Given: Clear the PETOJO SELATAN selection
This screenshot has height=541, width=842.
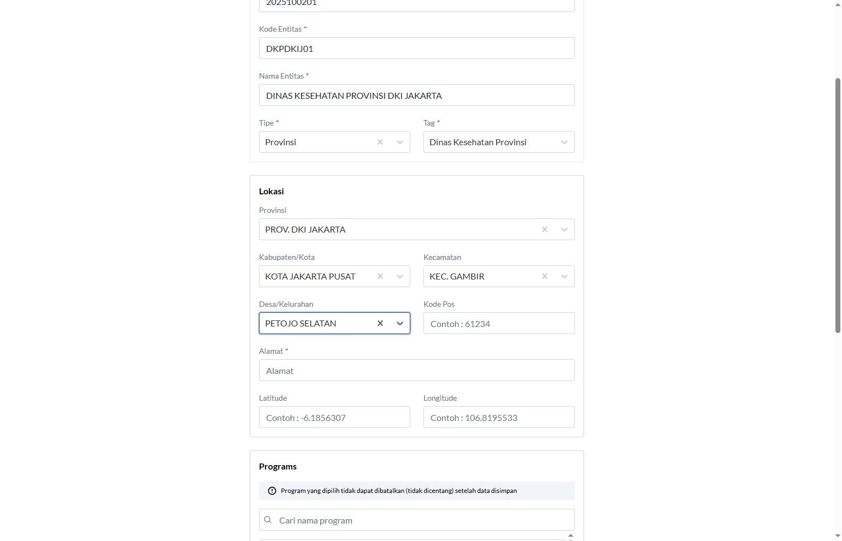Looking at the screenshot, I should pyautogui.click(x=380, y=323).
